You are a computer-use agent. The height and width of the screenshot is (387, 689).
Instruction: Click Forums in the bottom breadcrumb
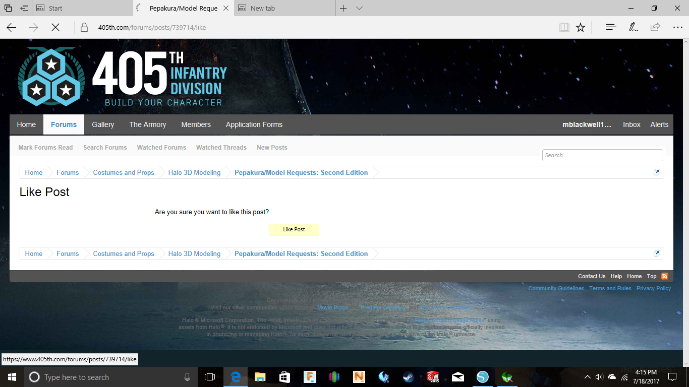(68, 253)
